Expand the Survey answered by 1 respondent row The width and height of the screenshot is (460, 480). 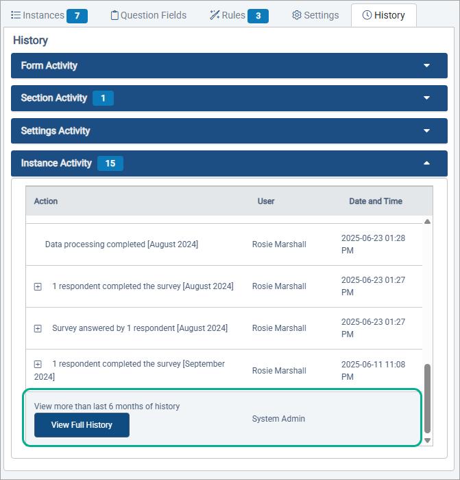(38, 329)
